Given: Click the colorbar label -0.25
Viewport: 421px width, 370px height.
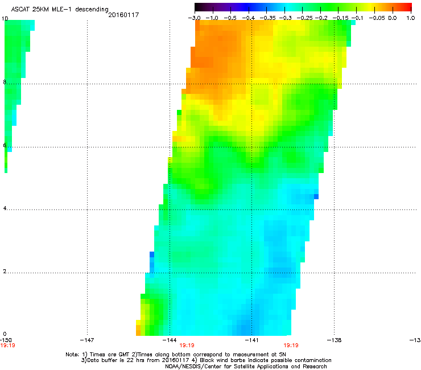Looking at the screenshot, I should 304,18.
